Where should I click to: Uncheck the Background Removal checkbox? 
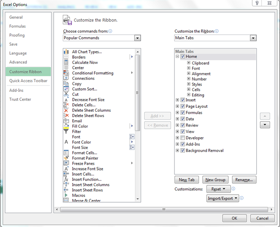[183, 150]
